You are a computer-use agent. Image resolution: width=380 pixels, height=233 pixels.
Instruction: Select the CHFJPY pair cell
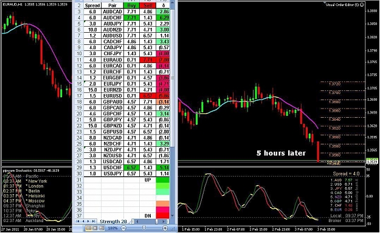click(x=112, y=53)
